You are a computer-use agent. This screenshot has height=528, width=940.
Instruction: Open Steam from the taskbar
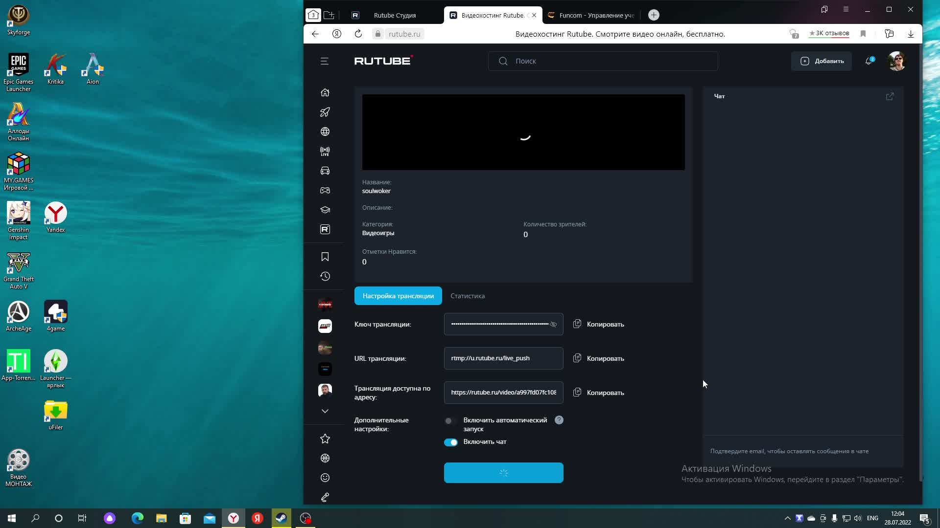click(x=282, y=518)
